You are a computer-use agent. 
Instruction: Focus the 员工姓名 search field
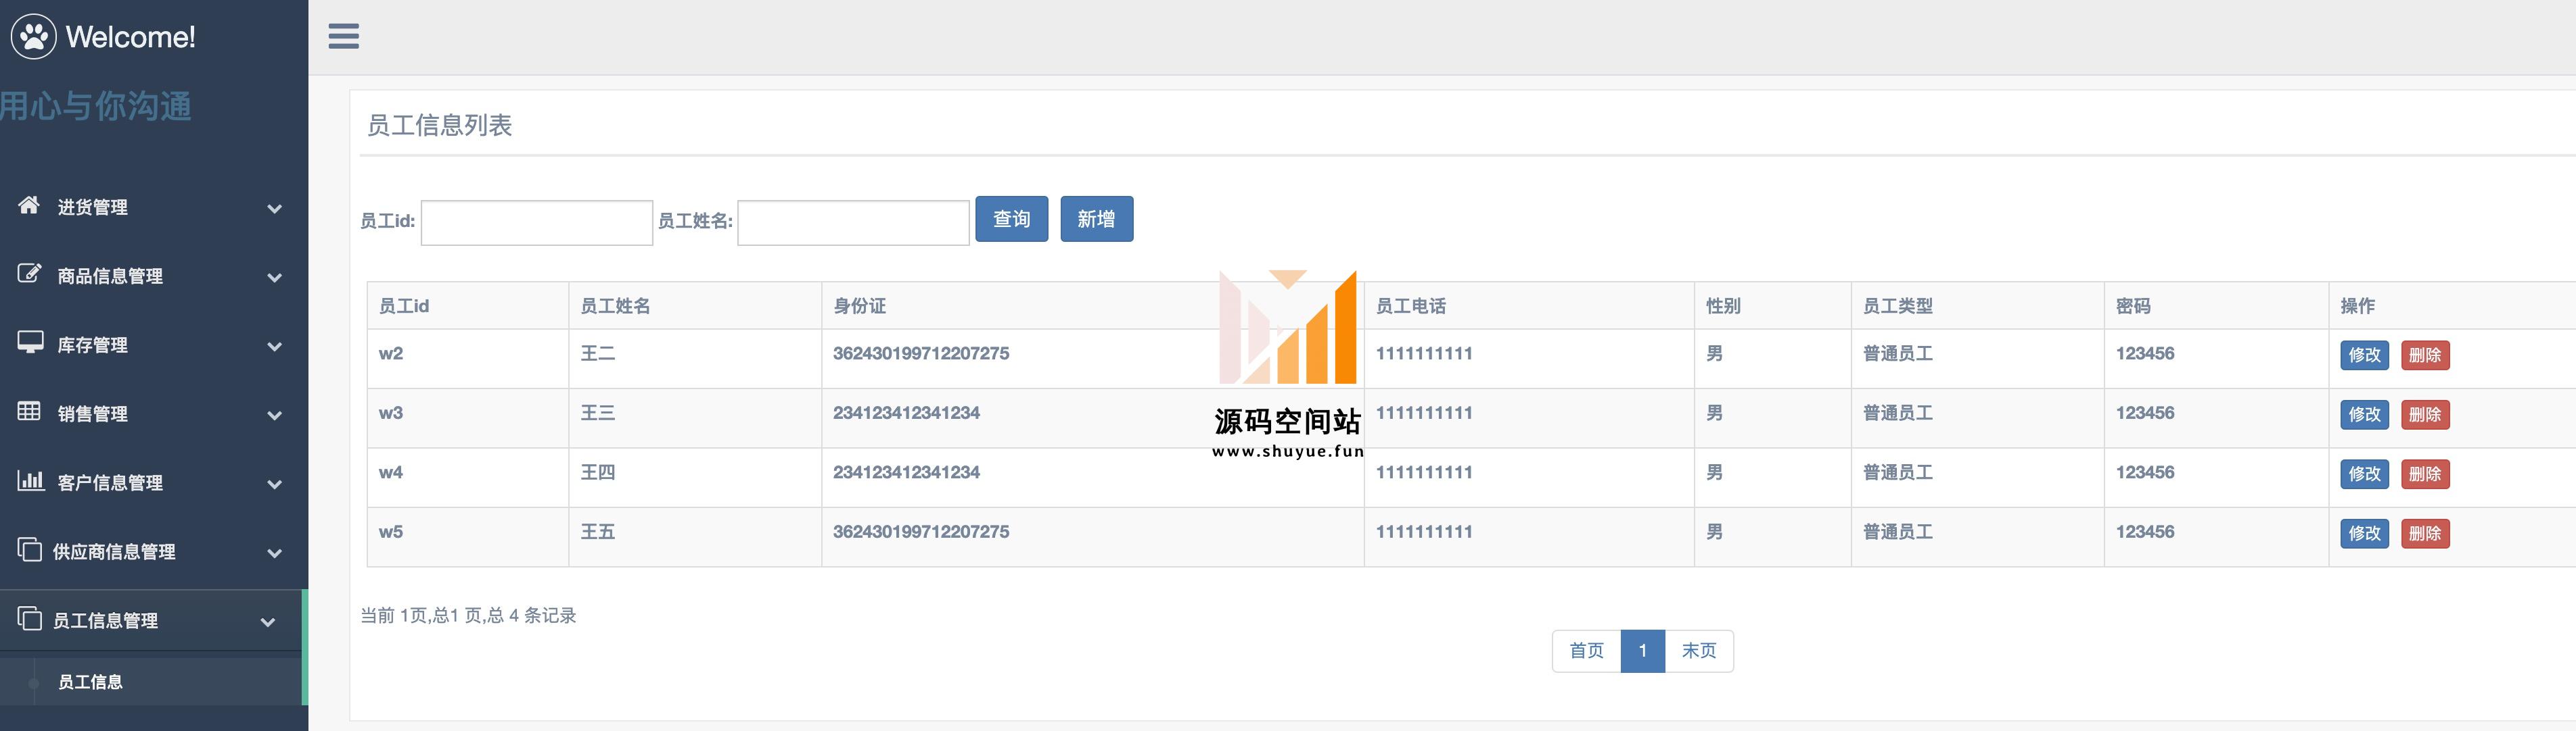[853, 222]
